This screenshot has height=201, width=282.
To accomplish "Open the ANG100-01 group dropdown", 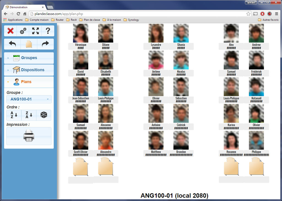I will tap(29, 99).
